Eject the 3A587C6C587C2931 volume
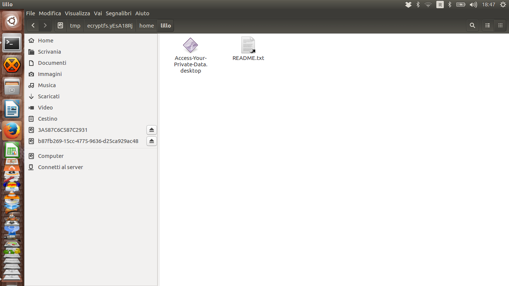Screen dimensions: 509x286 point(152,130)
